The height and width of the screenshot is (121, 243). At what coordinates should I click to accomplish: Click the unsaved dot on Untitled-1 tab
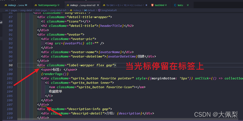point(146,5)
